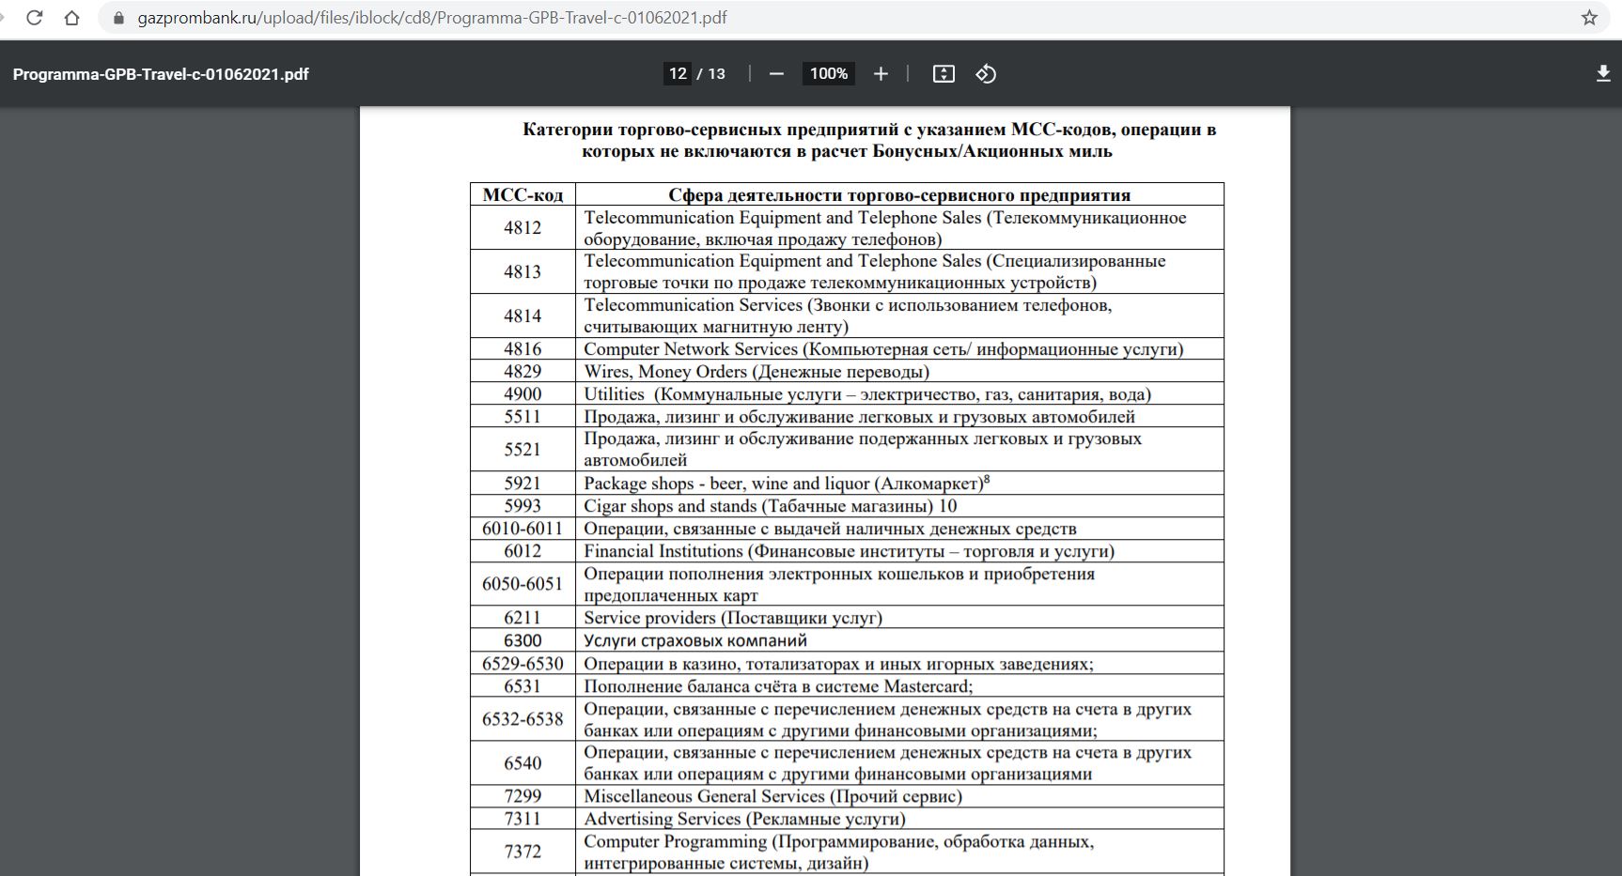
Task: Click the 100% zoom level field
Action: 828,74
